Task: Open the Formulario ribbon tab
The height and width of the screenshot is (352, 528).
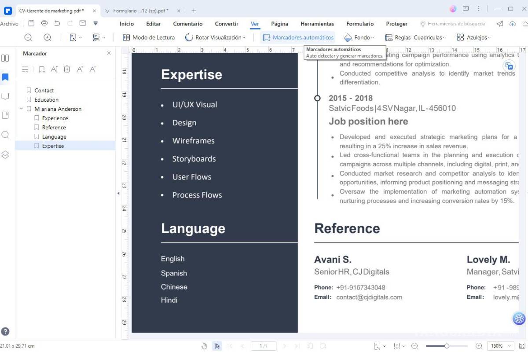Action: (360, 24)
